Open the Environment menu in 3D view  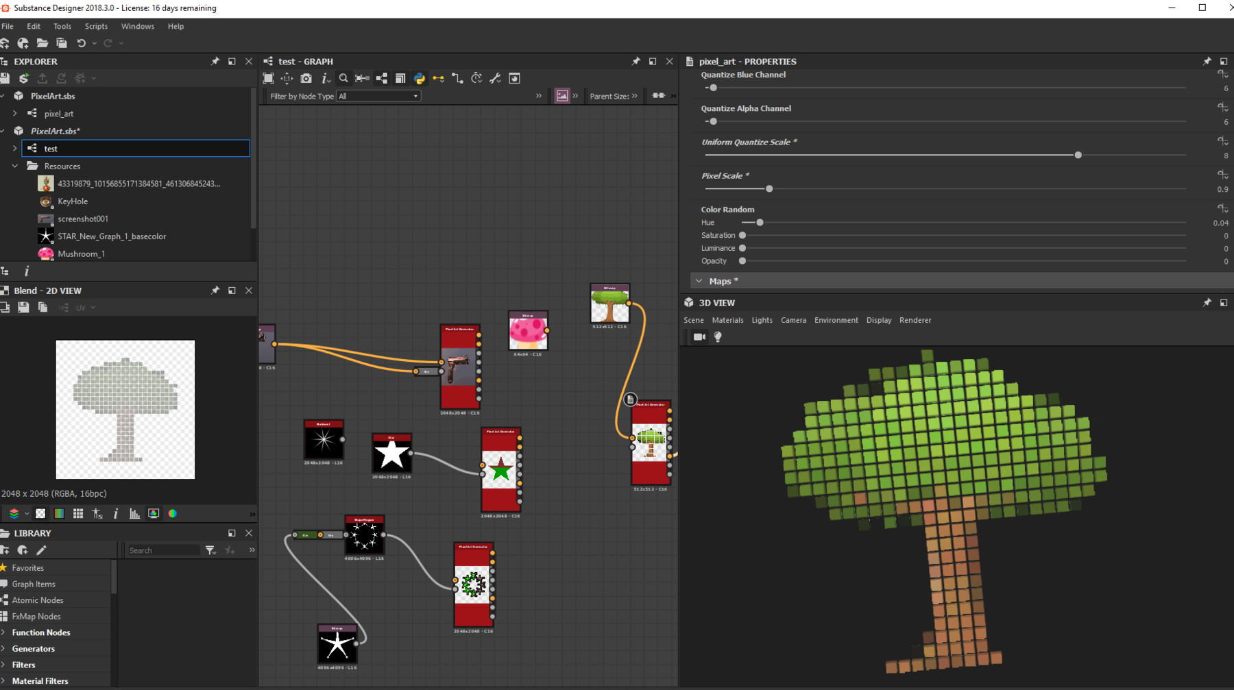tap(836, 320)
